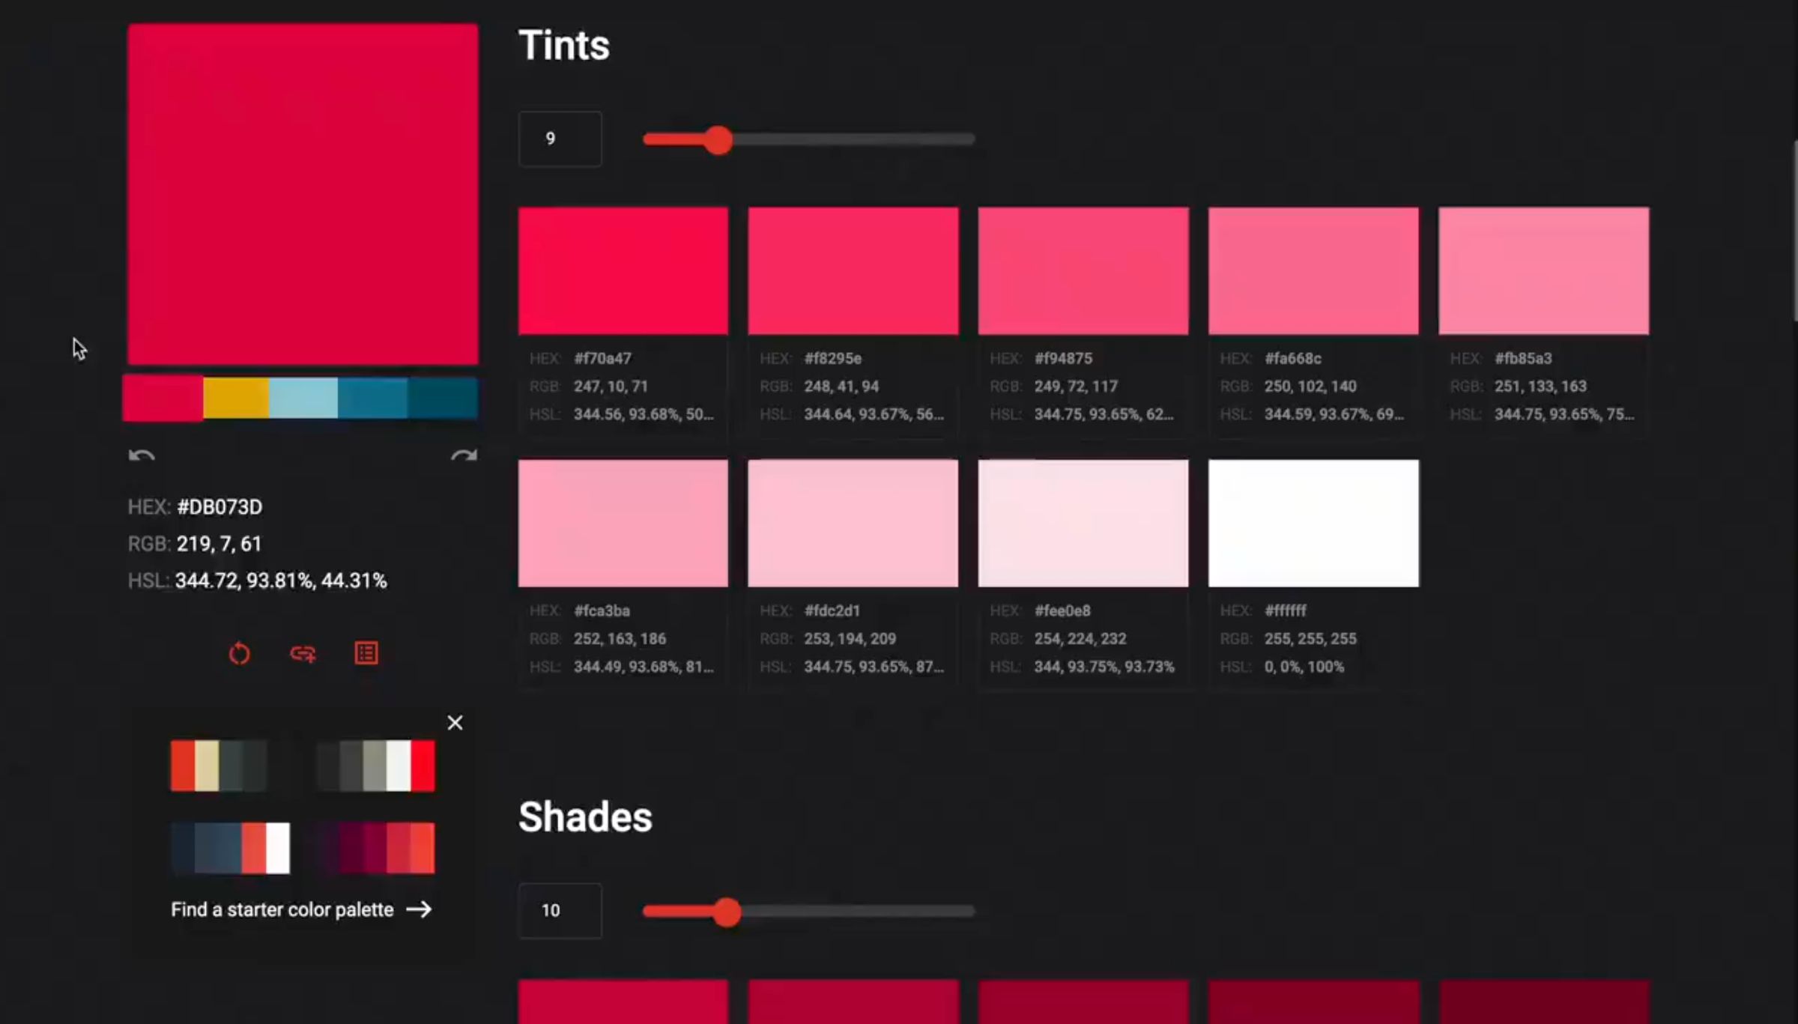Image resolution: width=1798 pixels, height=1024 pixels.
Task: Generate a random color with the refresh icon
Action: pyautogui.click(x=240, y=653)
